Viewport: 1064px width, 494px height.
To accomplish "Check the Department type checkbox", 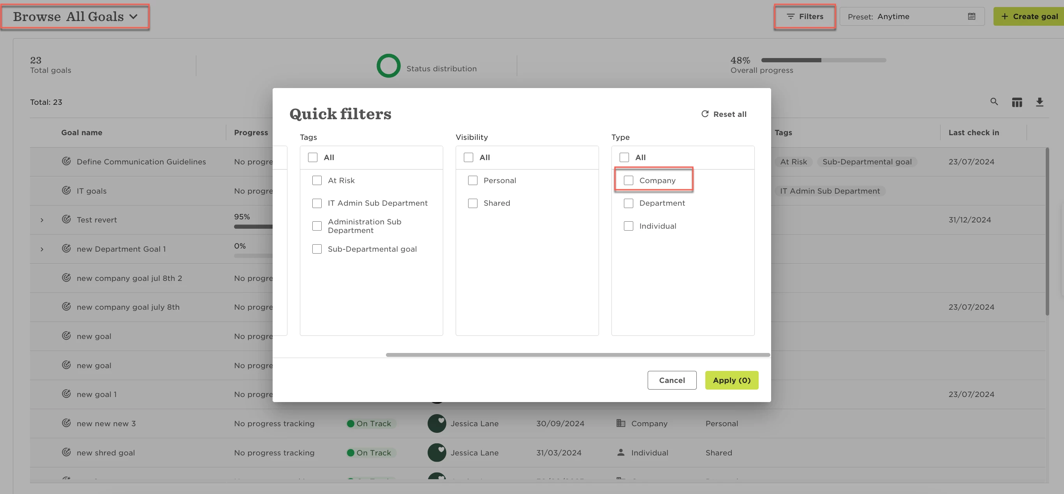I will [628, 203].
